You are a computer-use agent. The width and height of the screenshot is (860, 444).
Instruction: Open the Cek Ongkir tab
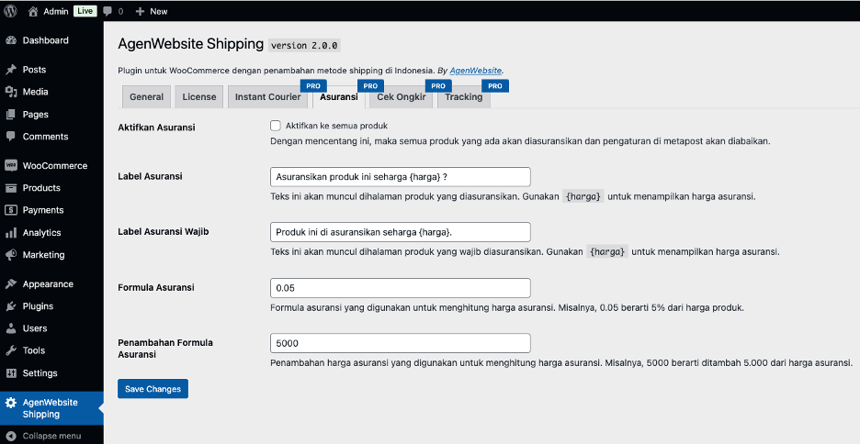402,97
